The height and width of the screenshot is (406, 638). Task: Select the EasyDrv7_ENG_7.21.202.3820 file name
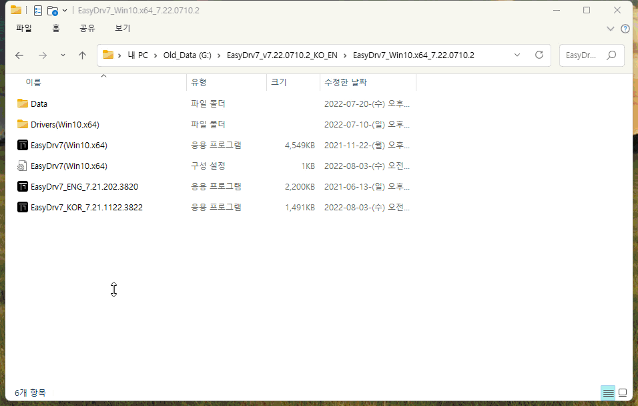[x=84, y=186]
